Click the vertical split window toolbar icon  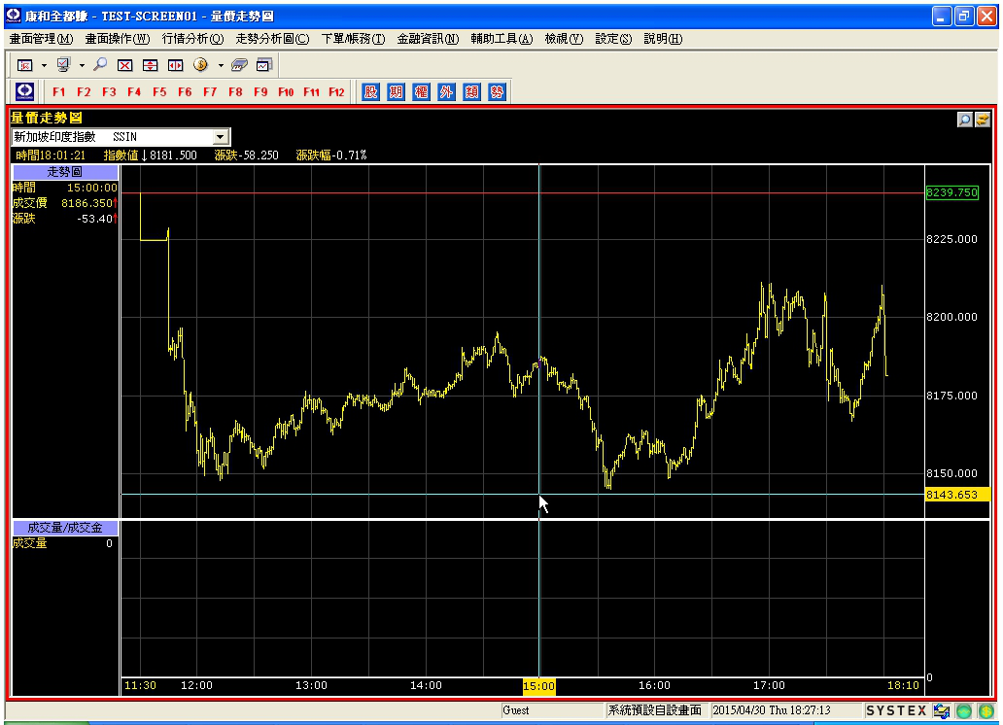tap(175, 65)
